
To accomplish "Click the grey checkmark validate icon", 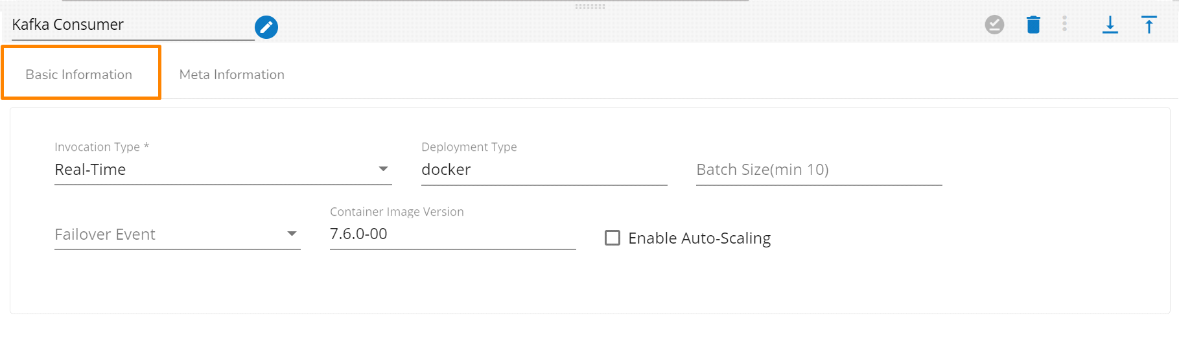I will pyautogui.click(x=994, y=25).
